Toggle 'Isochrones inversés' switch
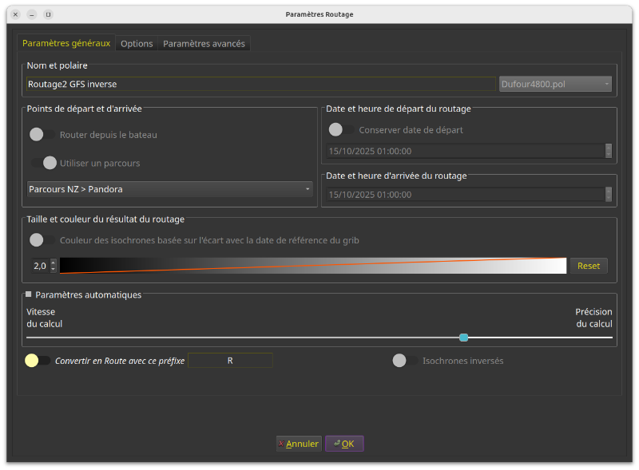 pos(405,361)
